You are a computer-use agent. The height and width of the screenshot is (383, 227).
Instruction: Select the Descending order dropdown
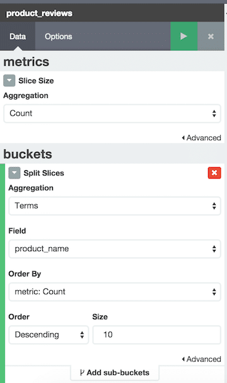pos(49,335)
